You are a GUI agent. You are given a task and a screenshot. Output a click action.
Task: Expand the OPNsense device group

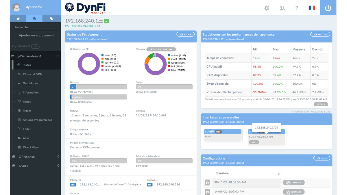coord(58,157)
